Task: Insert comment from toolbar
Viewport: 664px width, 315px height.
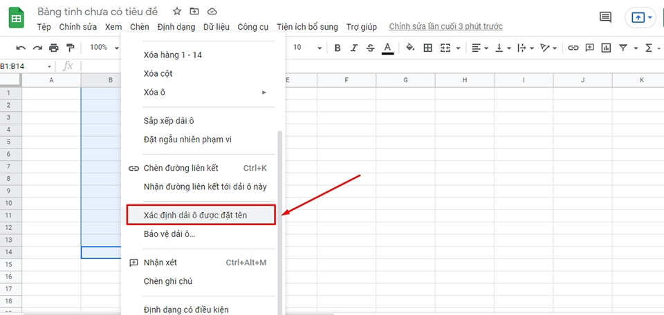Action: pos(589,48)
